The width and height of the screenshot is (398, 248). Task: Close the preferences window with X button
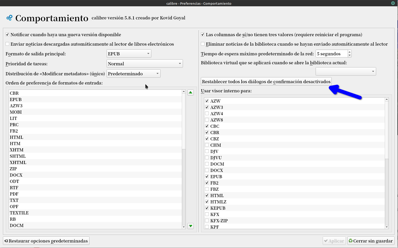[x=393, y=3]
